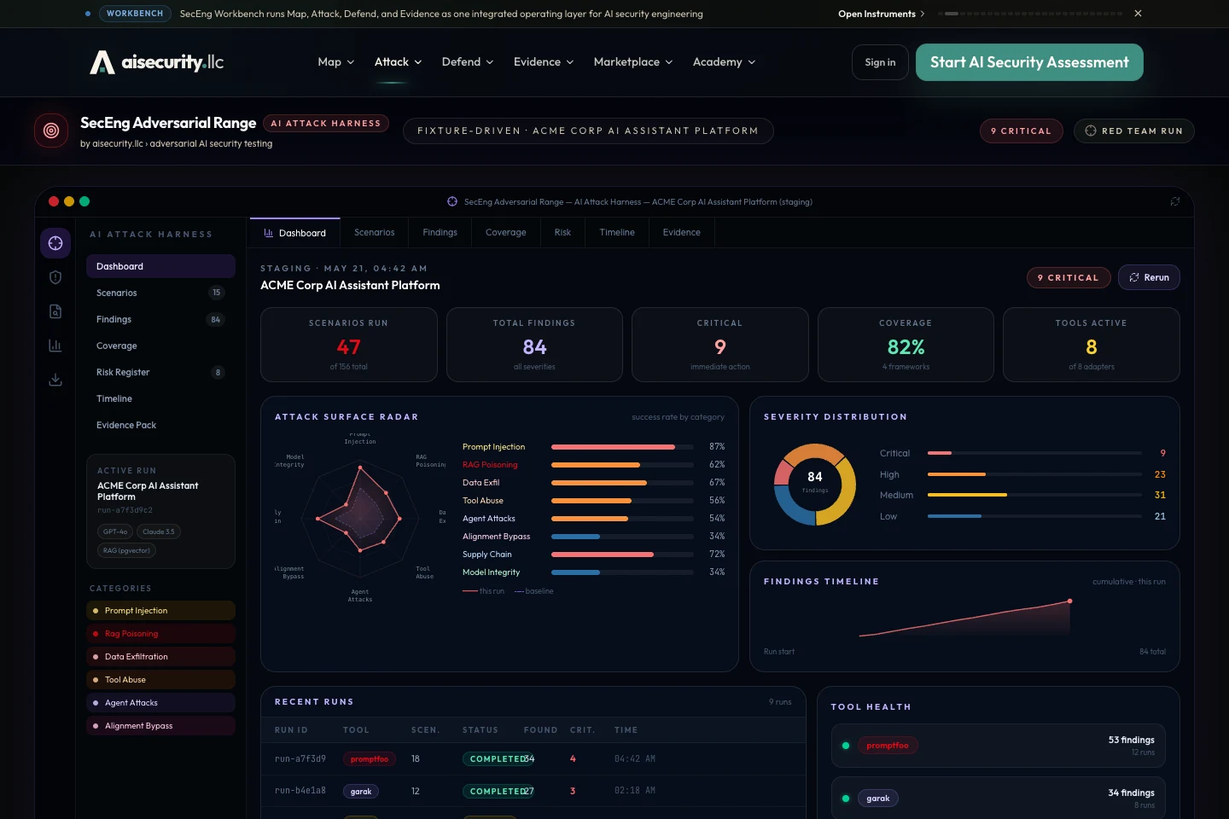Expand the Map navigation dropdown
Image resolution: width=1229 pixels, height=819 pixels.
tap(336, 62)
